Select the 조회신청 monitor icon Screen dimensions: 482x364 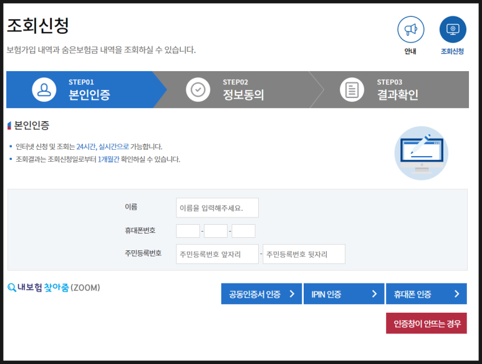[x=453, y=29]
